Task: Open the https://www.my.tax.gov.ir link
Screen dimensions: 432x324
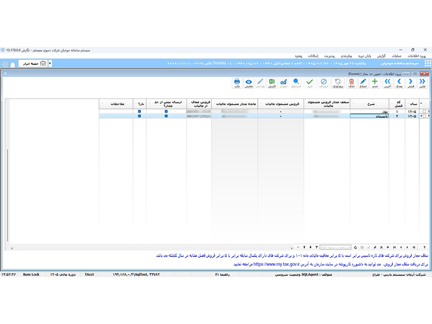Action: 277,264
